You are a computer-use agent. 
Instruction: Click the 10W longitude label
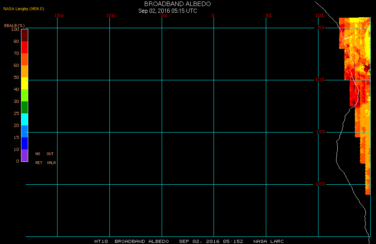pyautogui.click(x=111, y=15)
